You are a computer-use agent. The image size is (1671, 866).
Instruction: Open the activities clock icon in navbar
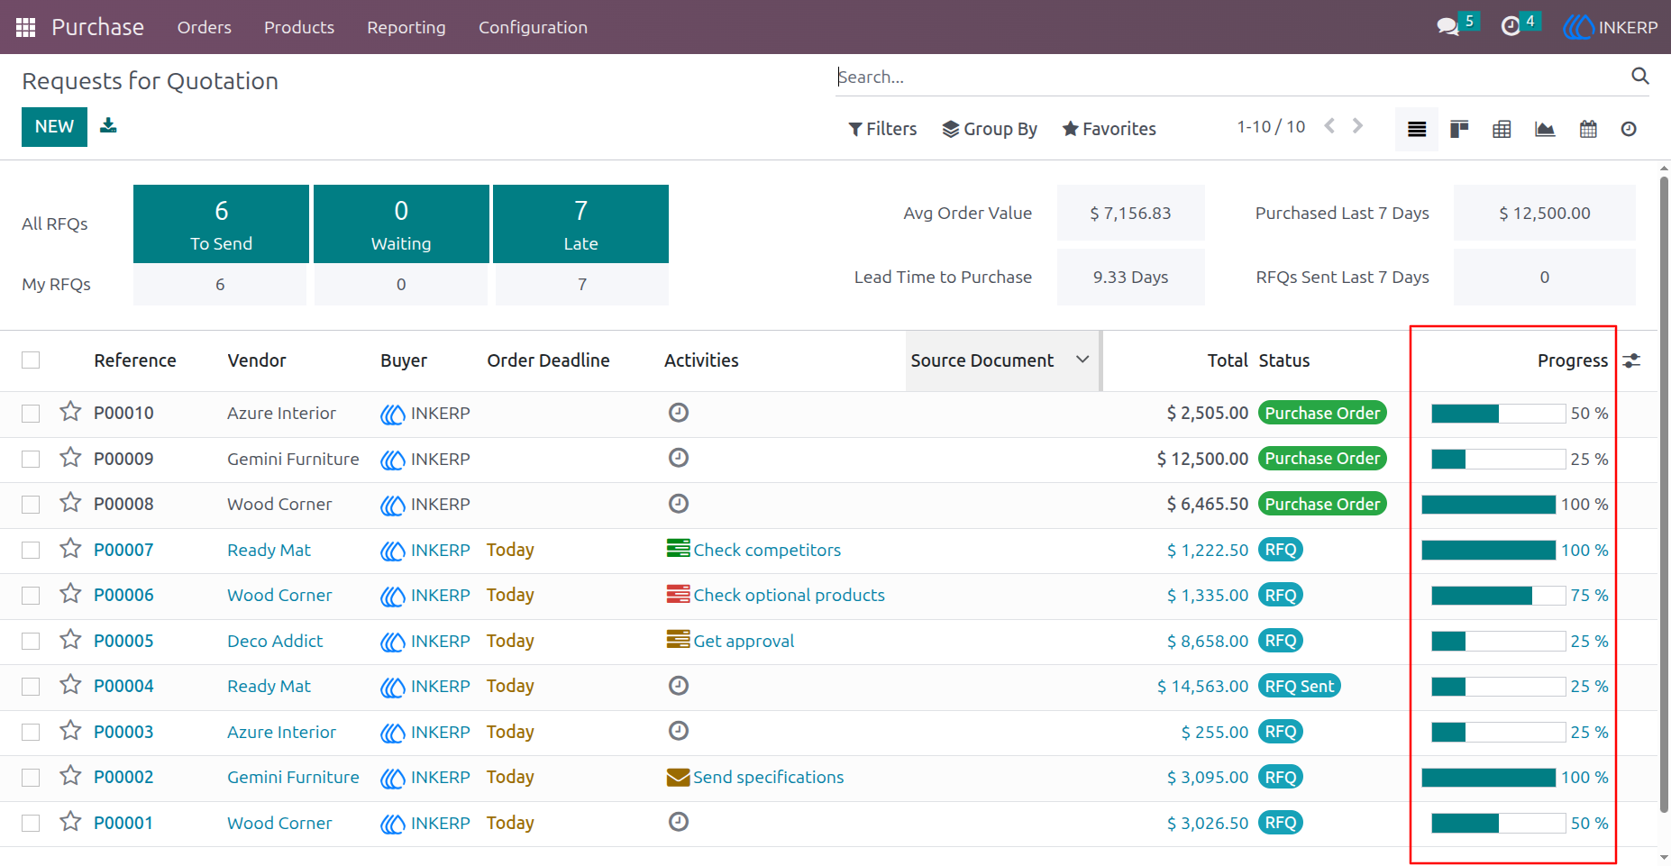[x=1511, y=27]
